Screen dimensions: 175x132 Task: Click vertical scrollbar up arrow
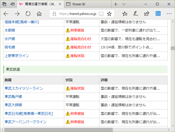[x=173, y=21]
